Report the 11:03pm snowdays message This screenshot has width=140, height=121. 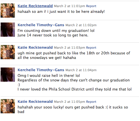point(91,48)
